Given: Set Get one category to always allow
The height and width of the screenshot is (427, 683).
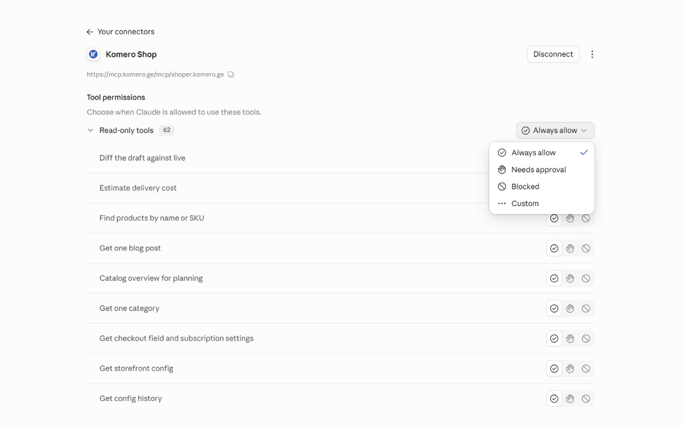Looking at the screenshot, I should (554, 308).
